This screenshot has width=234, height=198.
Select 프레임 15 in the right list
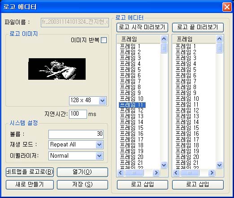pyautogui.click(x=187, y=128)
